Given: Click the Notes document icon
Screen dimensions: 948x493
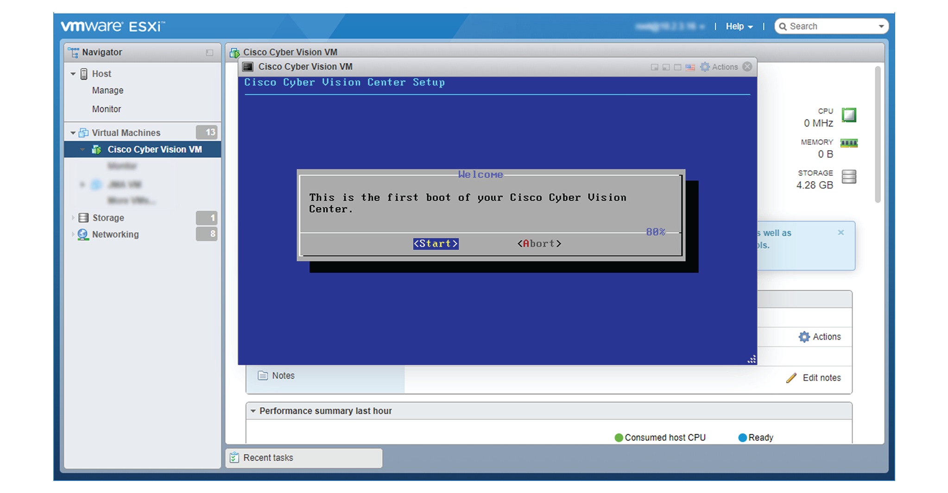Looking at the screenshot, I should click(x=263, y=376).
